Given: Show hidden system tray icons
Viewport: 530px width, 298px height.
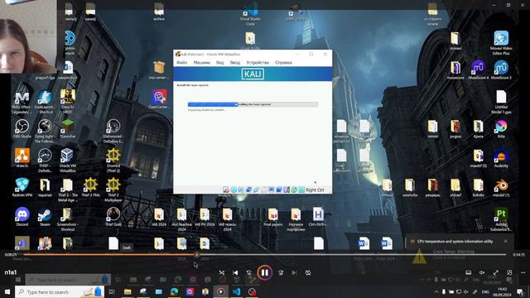Looking at the screenshot, I should tap(436, 291).
